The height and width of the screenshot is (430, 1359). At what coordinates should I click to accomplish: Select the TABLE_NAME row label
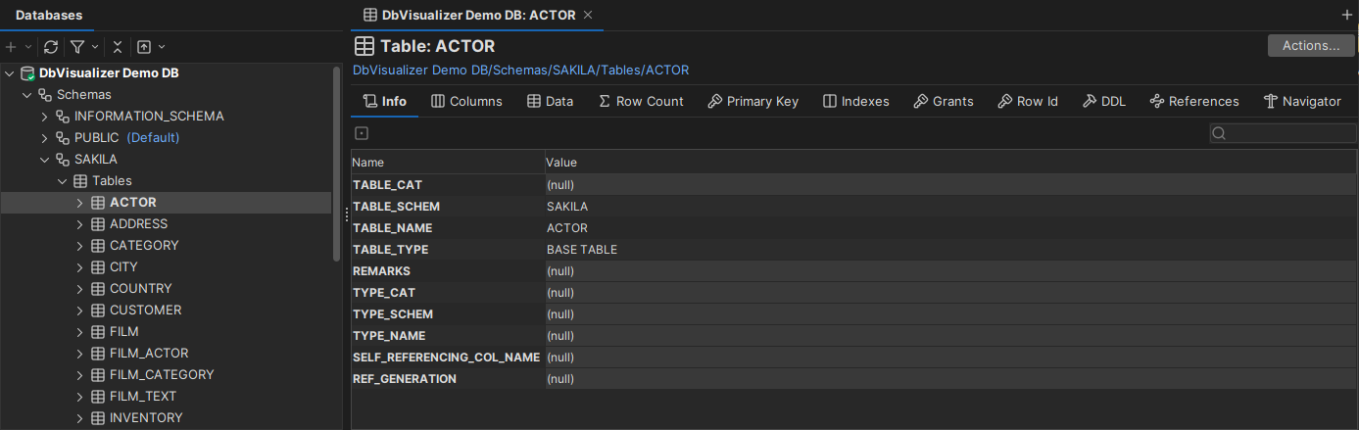(392, 228)
